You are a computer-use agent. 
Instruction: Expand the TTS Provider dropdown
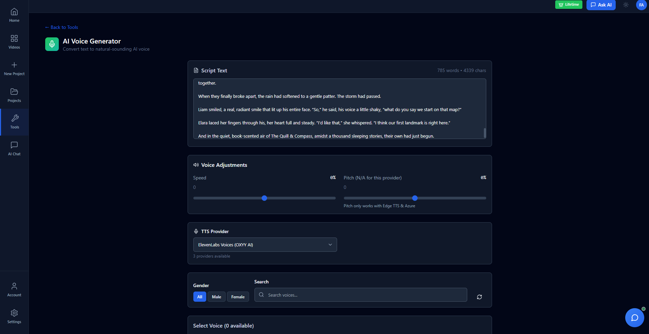264,245
